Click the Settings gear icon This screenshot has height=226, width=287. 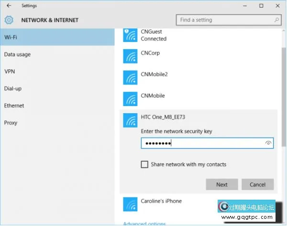[x=9, y=21]
